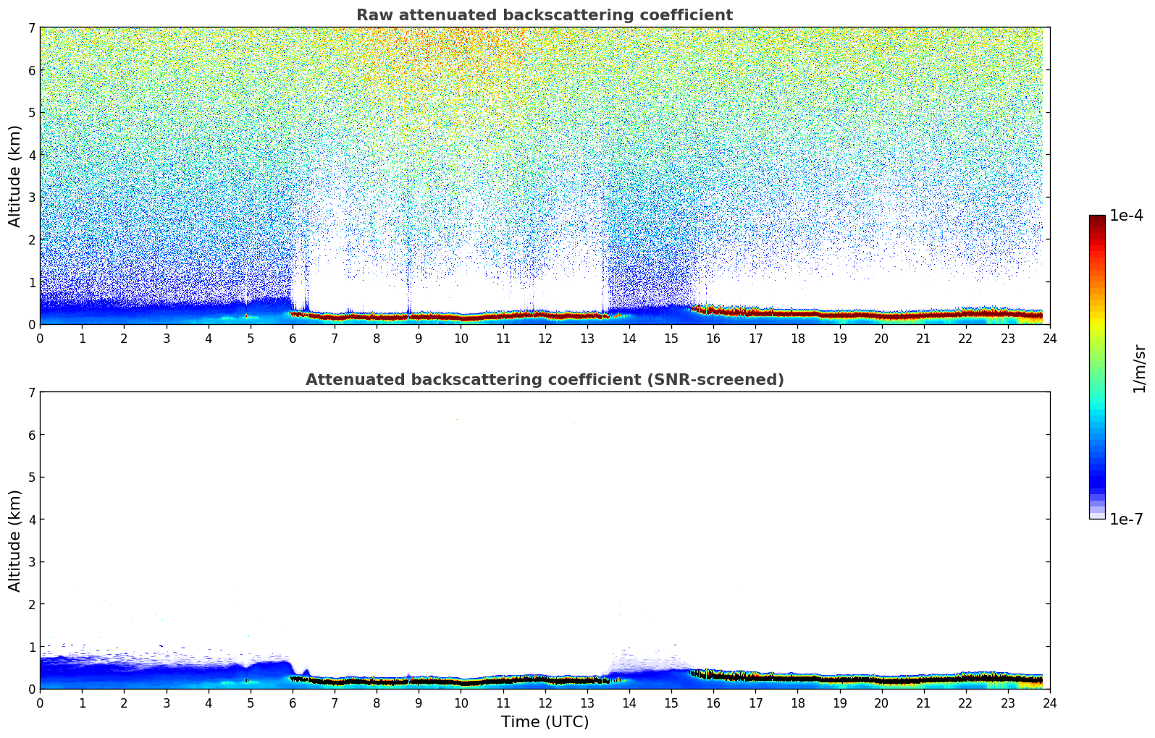Click x-axis tick '12' on top plot
The image size is (1155, 738).
545,338
